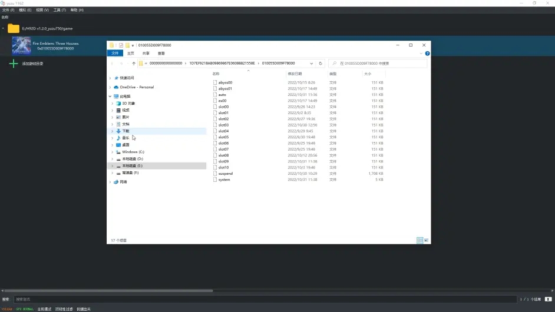Open the Explorer help question mark icon

[x=427, y=54]
